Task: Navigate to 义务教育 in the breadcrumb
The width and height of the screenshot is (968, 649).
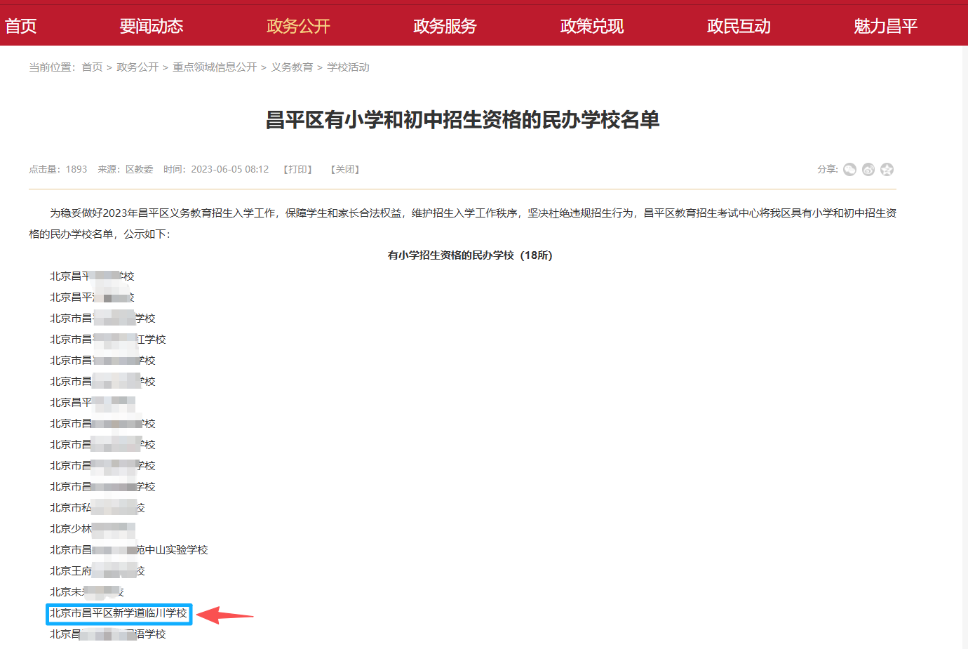Action: [x=292, y=67]
